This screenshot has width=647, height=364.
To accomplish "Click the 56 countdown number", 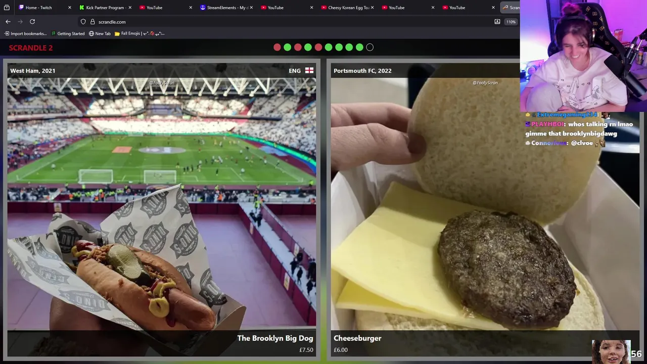I will [636, 354].
